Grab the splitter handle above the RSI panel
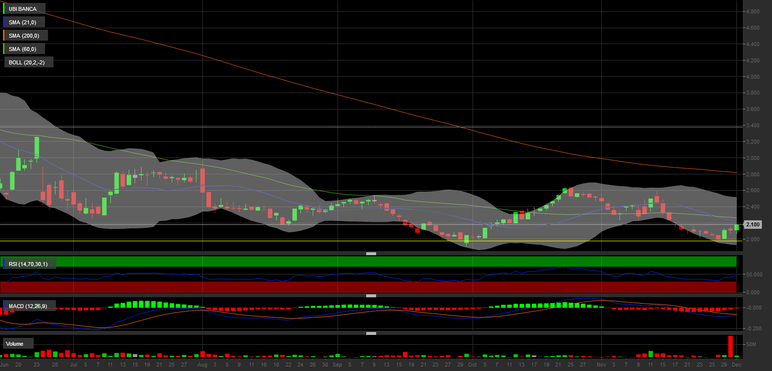Viewport: 772px width, 371px height. coord(371,254)
